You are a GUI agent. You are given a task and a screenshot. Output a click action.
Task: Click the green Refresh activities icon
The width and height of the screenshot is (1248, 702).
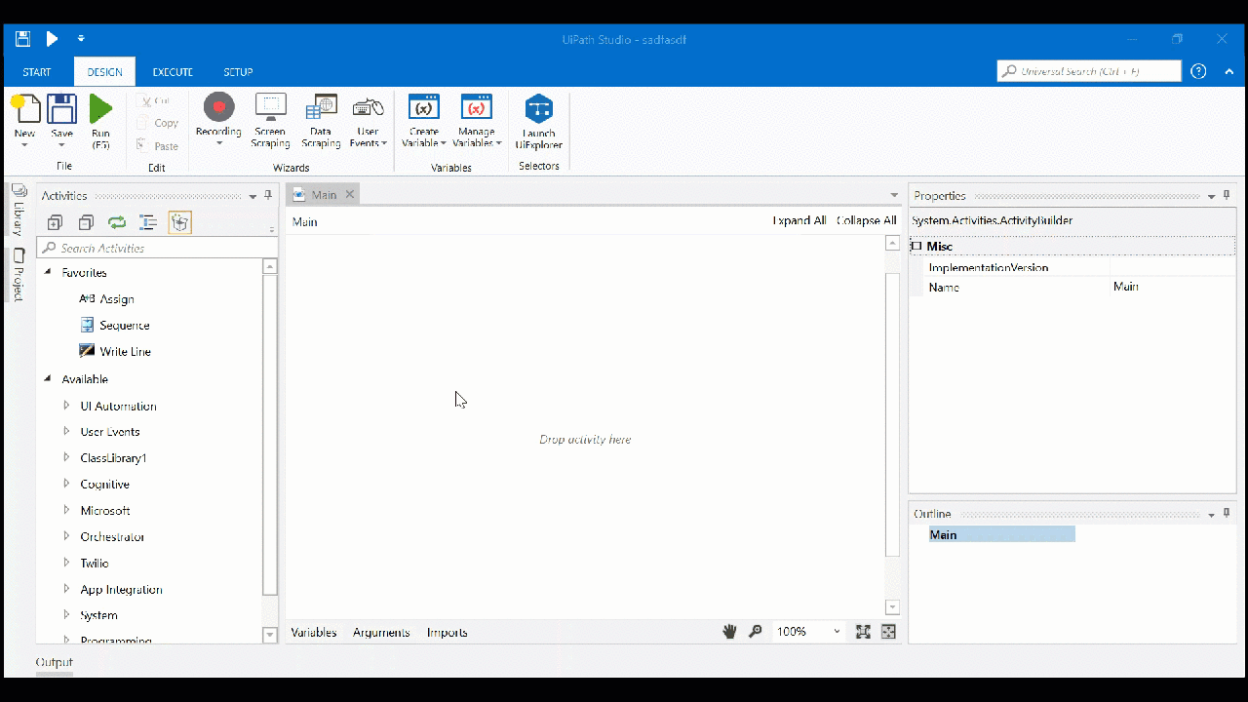(117, 222)
